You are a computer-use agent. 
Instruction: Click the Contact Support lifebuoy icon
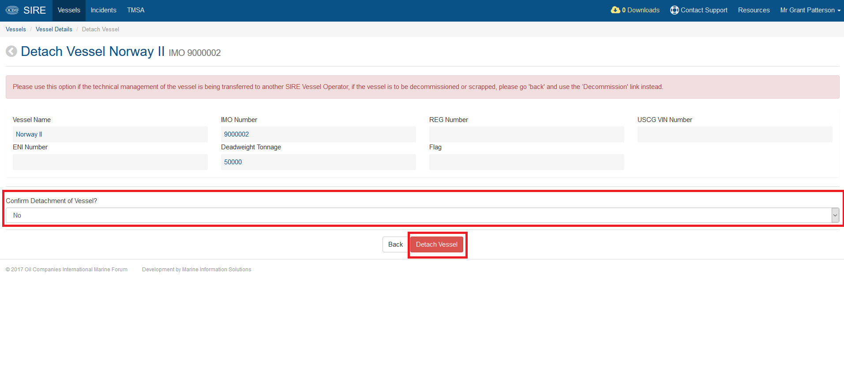click(x=674, y=10)
